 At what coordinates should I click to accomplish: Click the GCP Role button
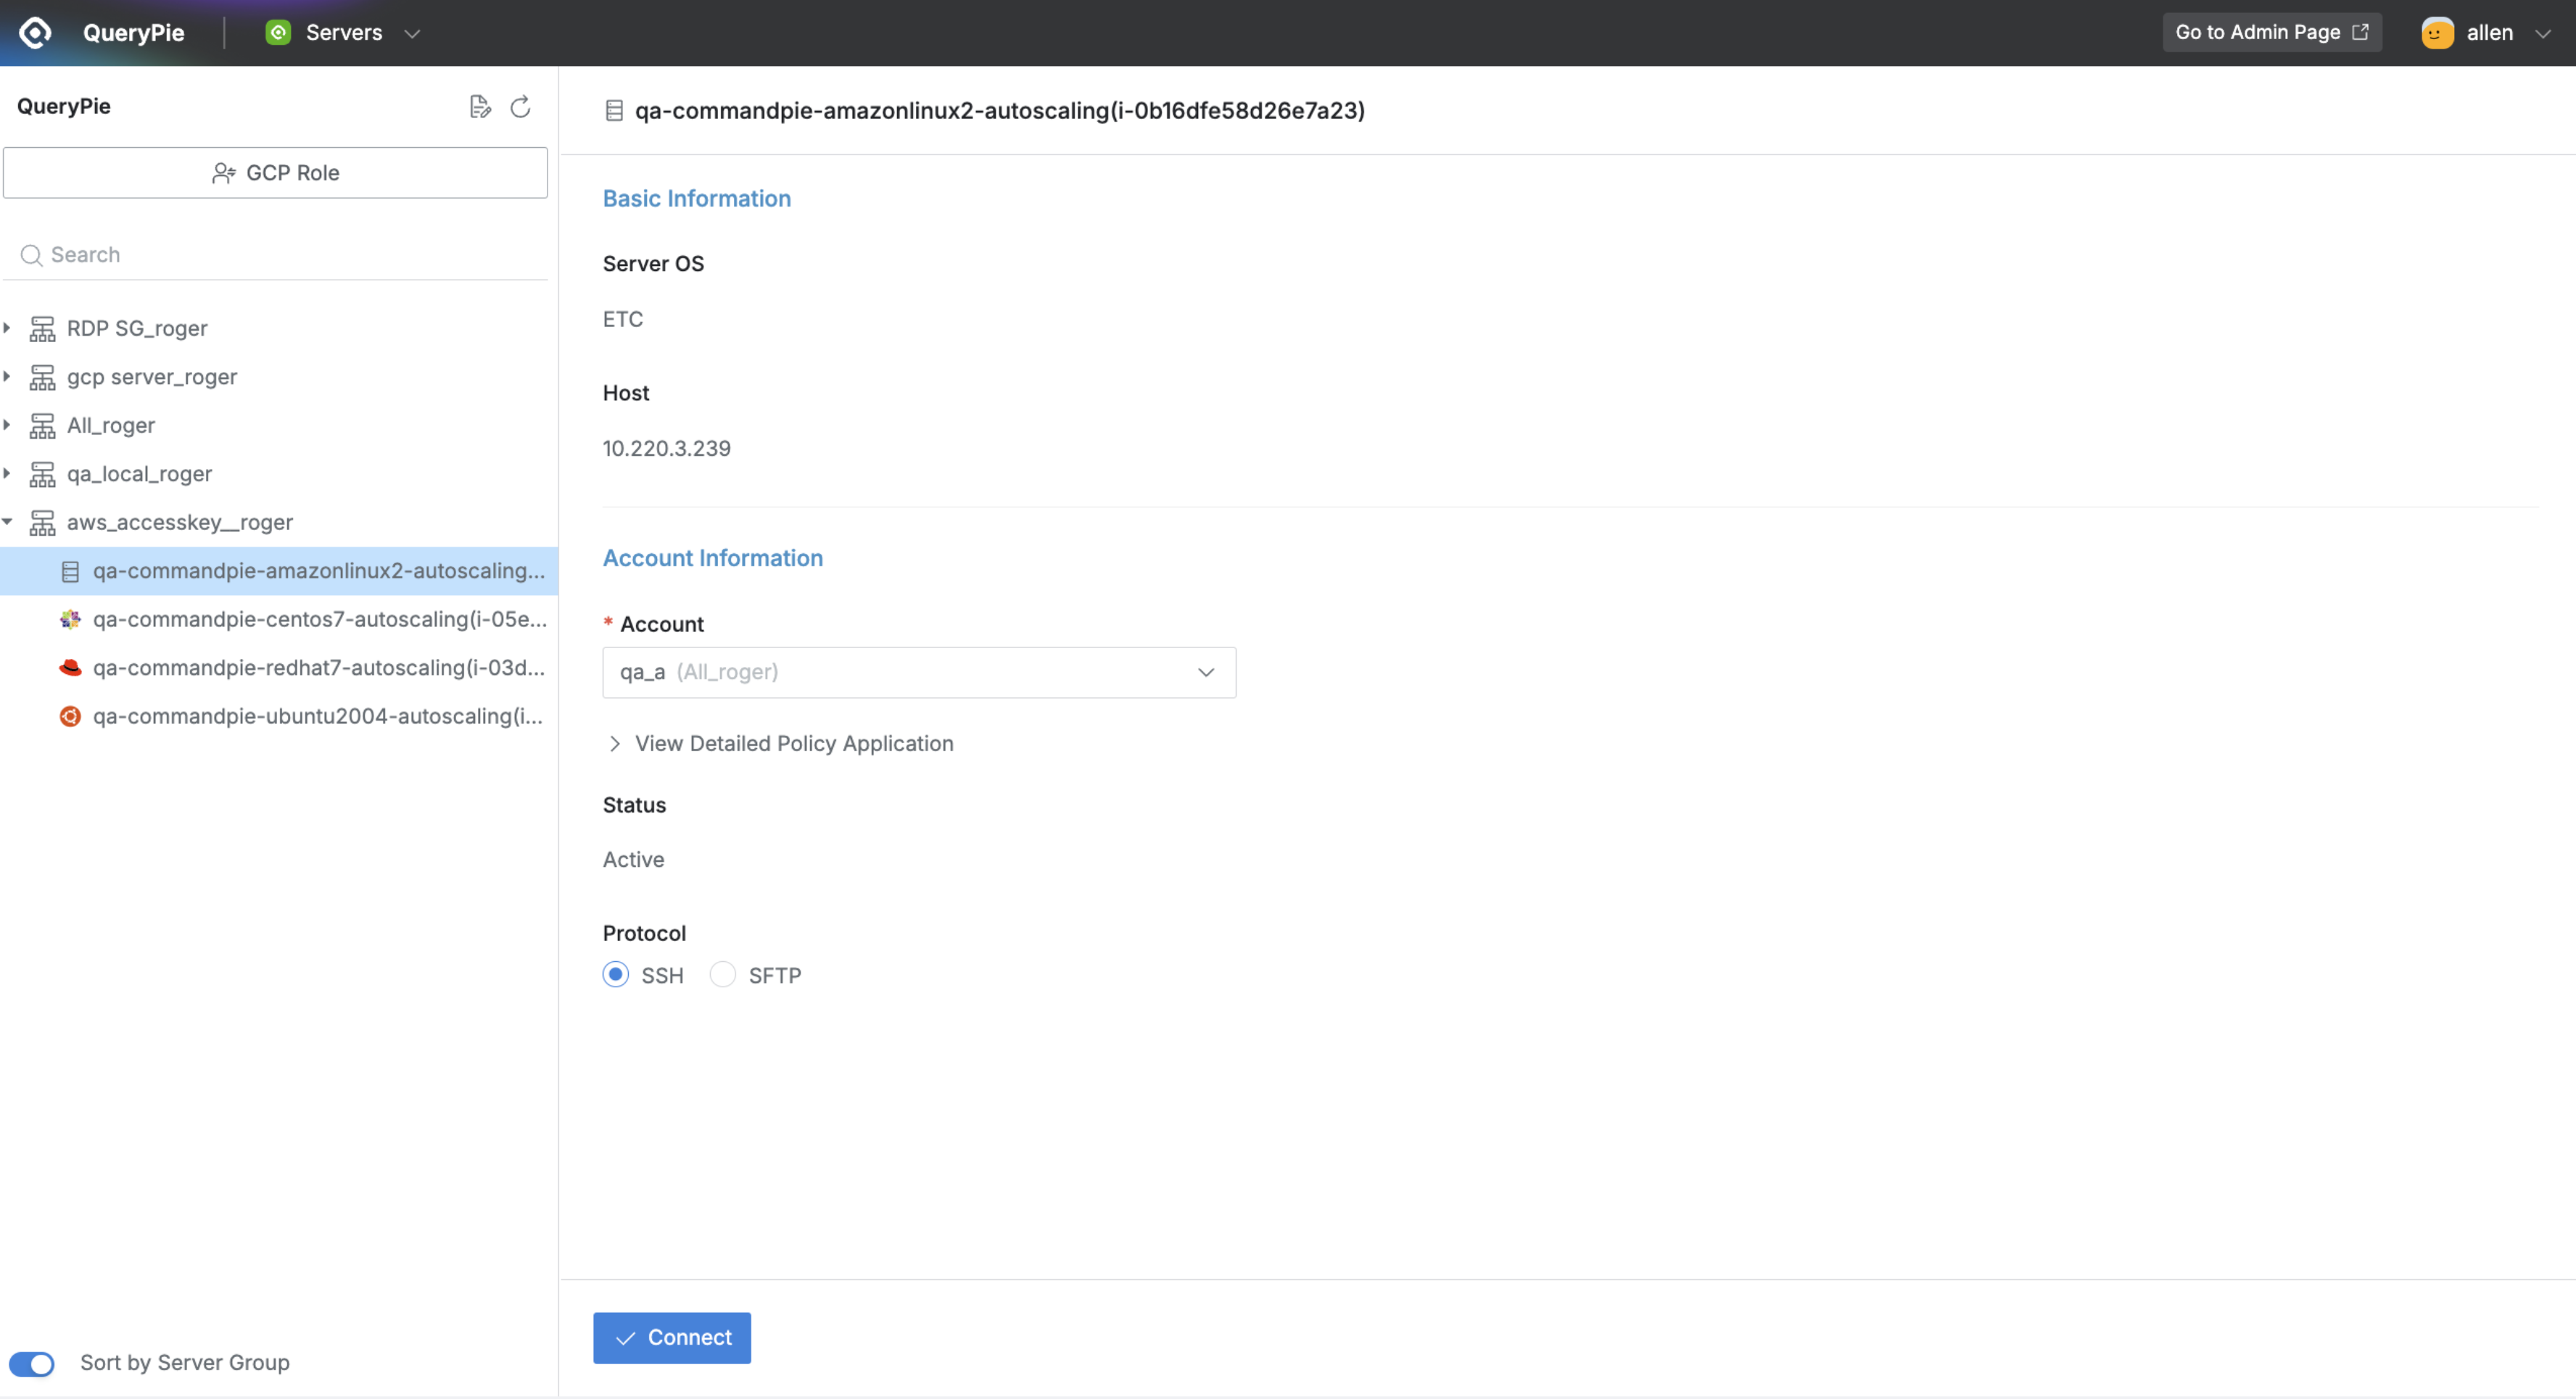click(275, 173)
